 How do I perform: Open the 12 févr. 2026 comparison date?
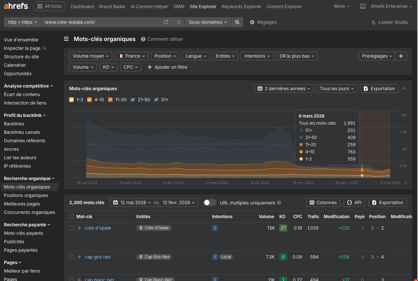click(x=178, y=203)
